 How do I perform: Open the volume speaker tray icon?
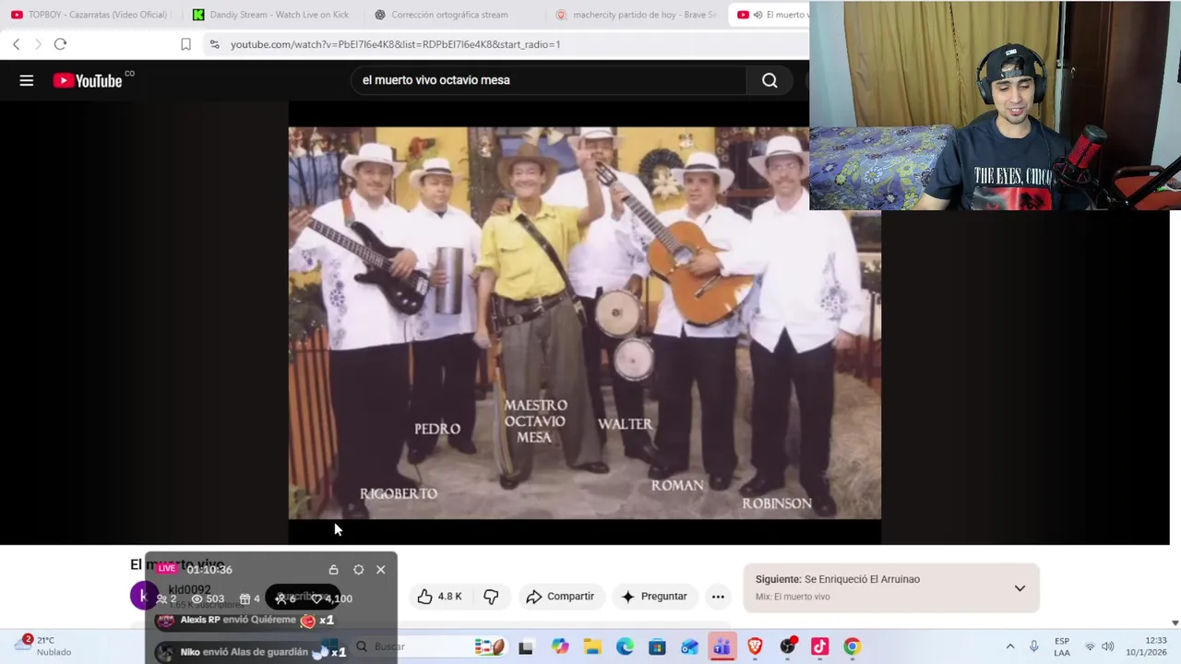1108,646
